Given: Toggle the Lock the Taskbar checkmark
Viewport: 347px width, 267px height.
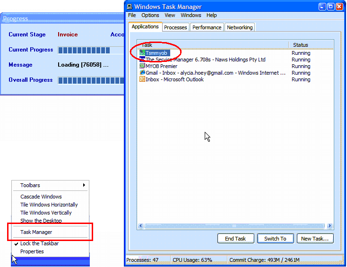Looking at the screenshot, I should (16, 243).
